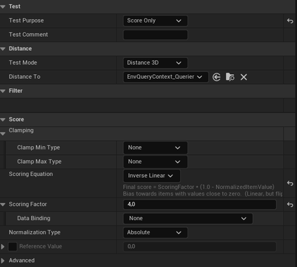Open Inverse Linear scoring equation dropdown
297x267 pixels.
[152, 176]
